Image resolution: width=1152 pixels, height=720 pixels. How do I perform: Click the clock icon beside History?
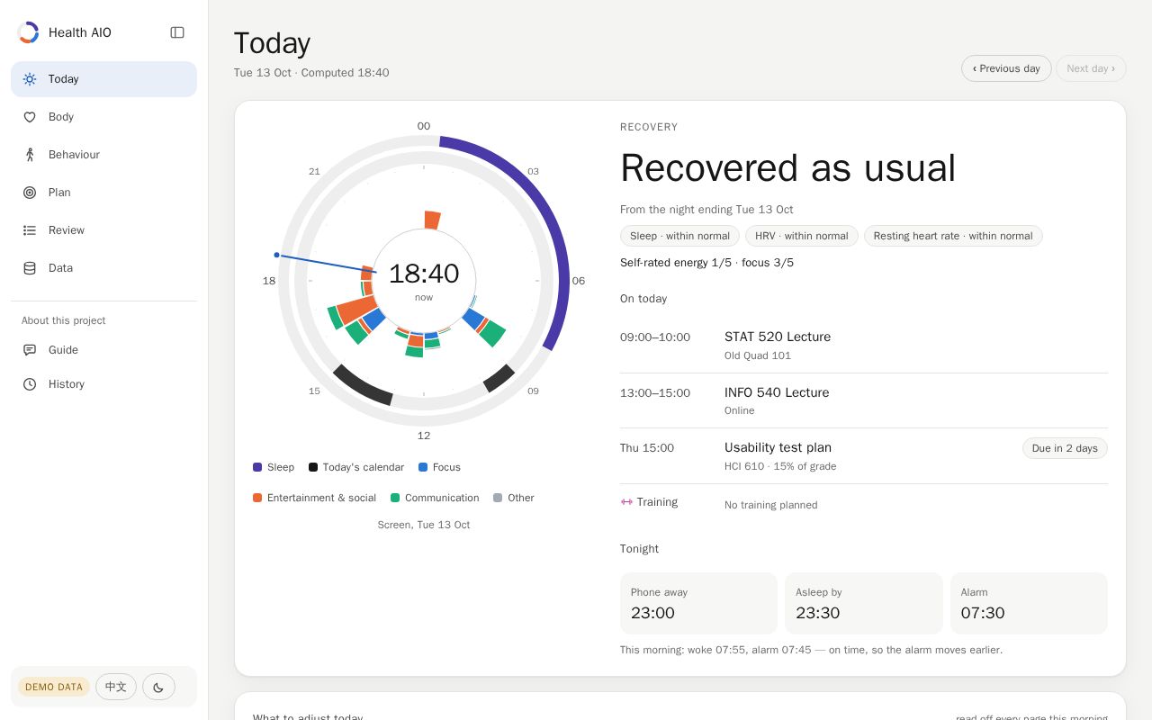(30, 384)
